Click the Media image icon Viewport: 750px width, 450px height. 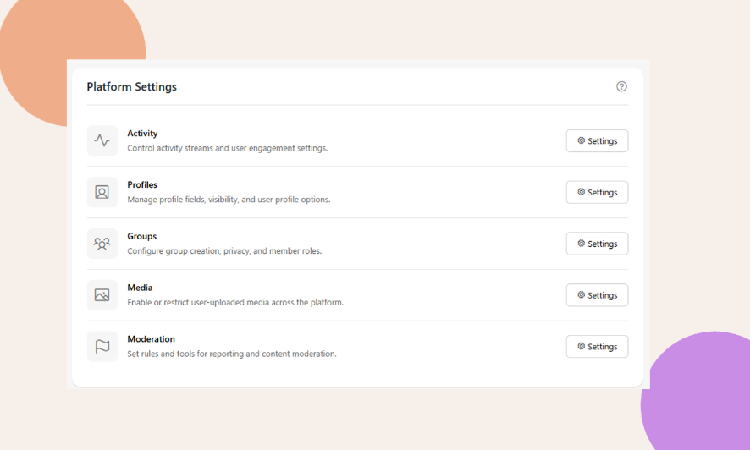[102, 295]
